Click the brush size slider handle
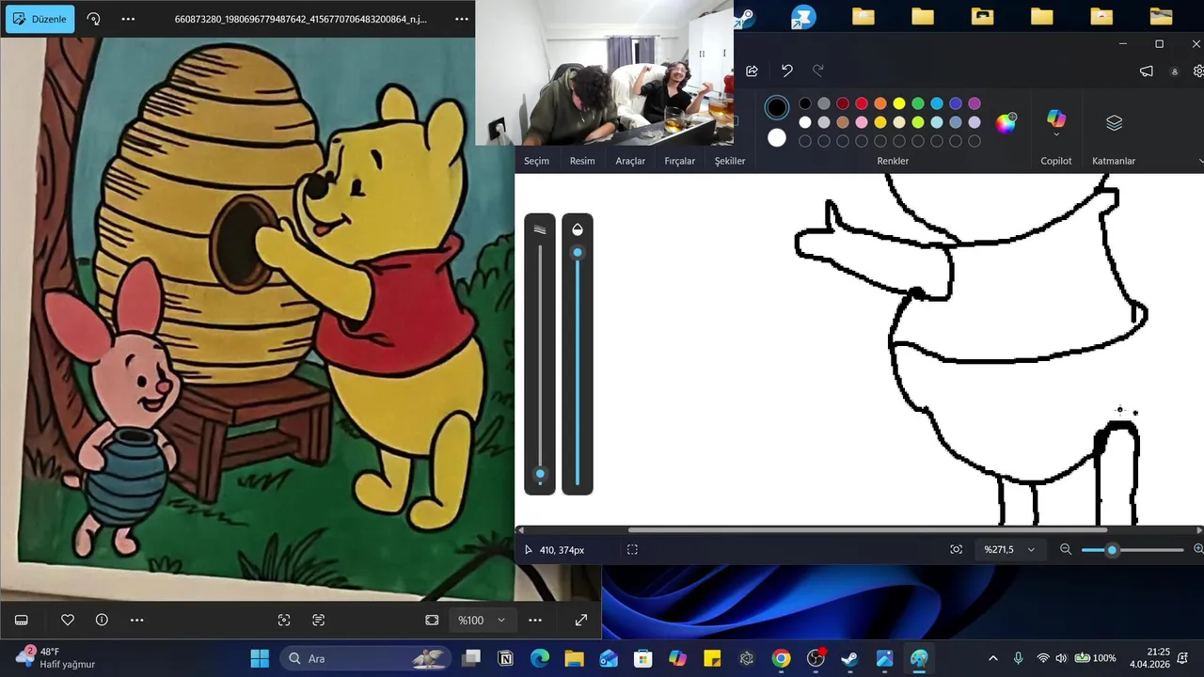This screenshot has width=1204, height=677. click(540, 475)
